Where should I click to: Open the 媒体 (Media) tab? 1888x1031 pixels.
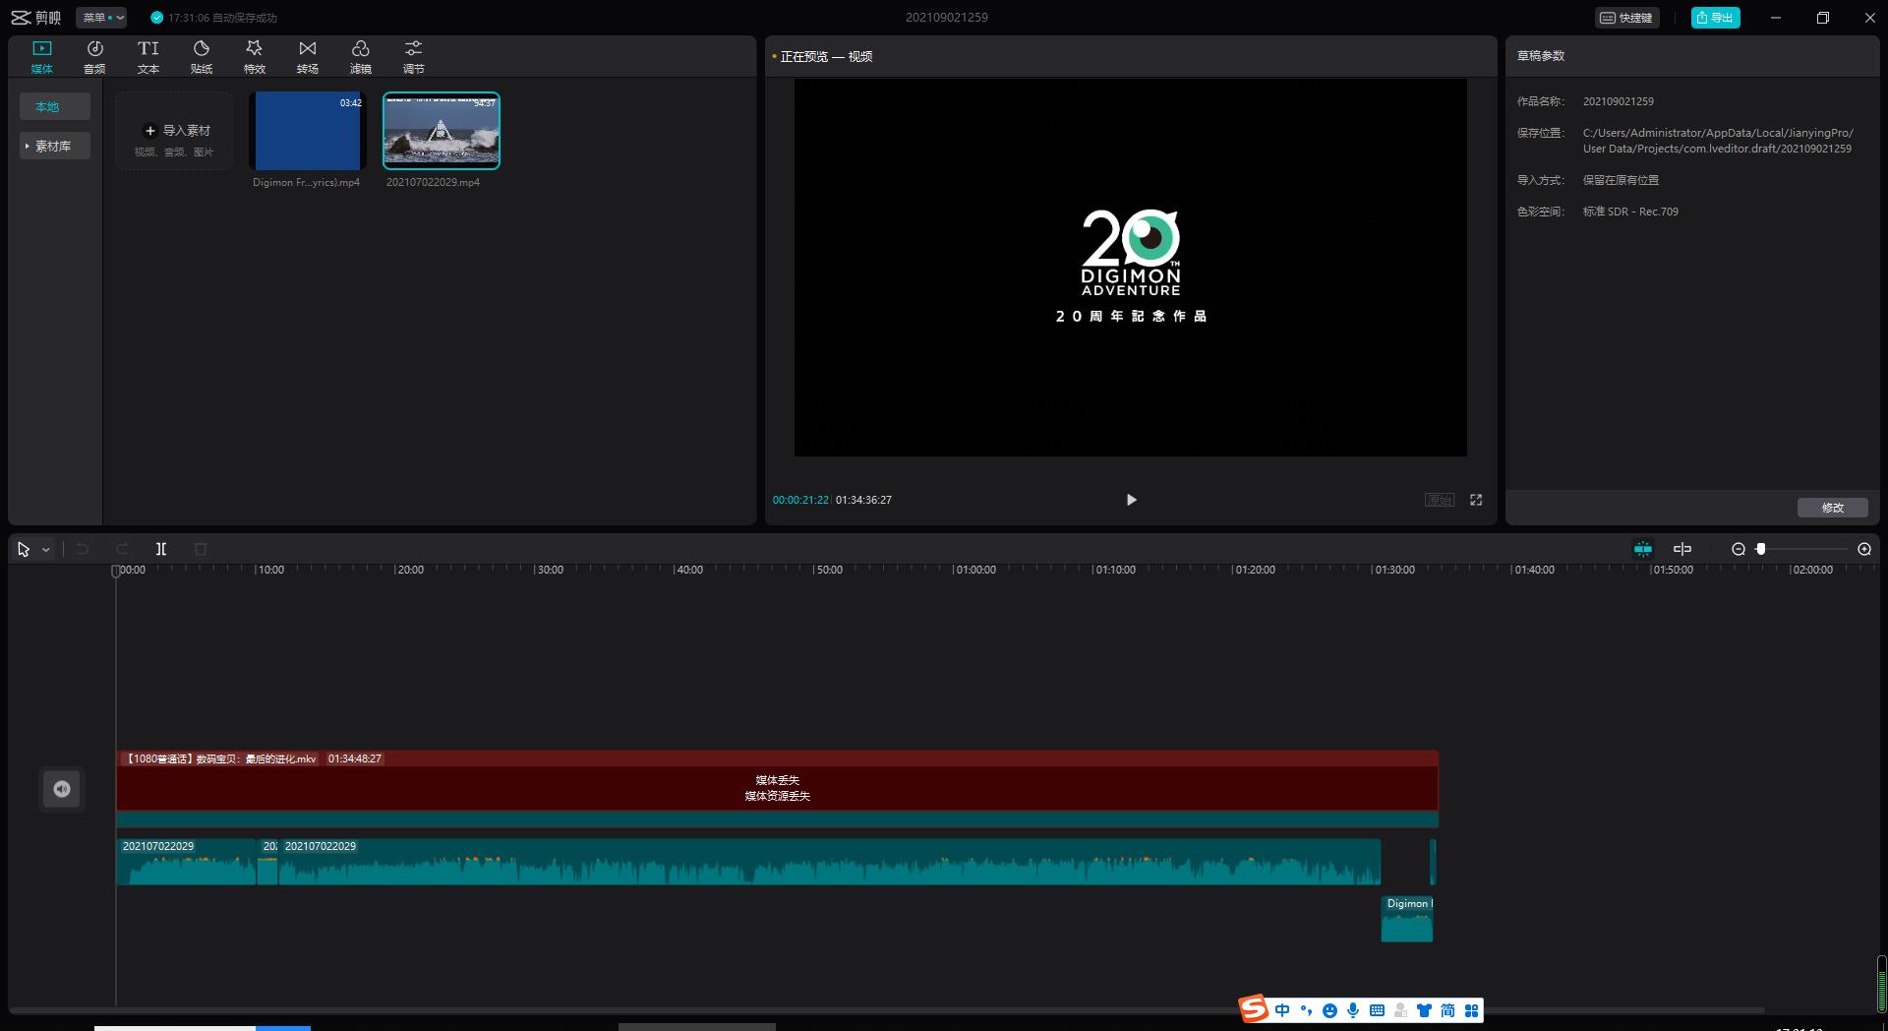pyautogui.click(x=41, y=57)
